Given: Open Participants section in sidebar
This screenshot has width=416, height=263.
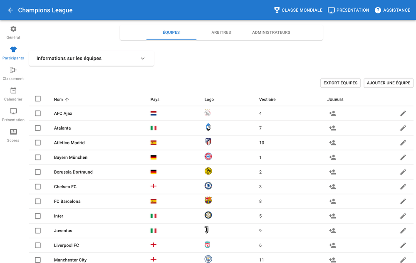Looking at the screenshot, I should click(x=13, y=53).
